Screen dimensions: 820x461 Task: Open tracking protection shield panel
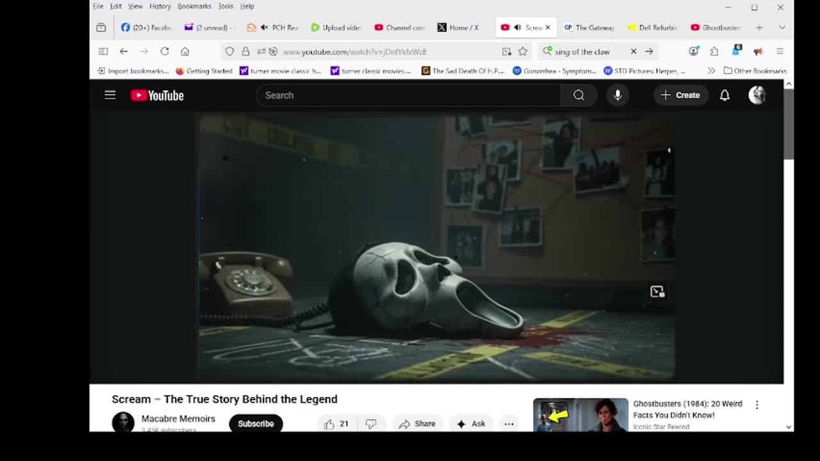(230, 51)
